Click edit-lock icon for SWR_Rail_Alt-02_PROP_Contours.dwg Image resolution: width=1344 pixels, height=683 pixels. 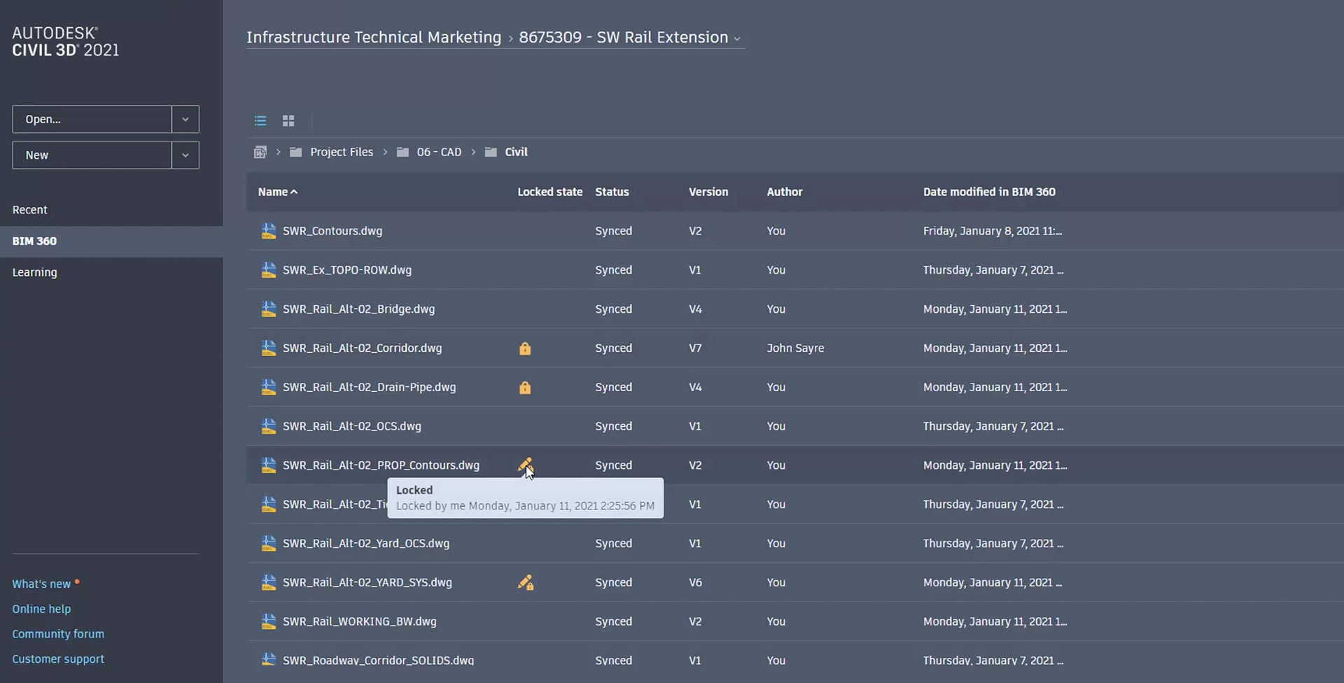(525, 465)
